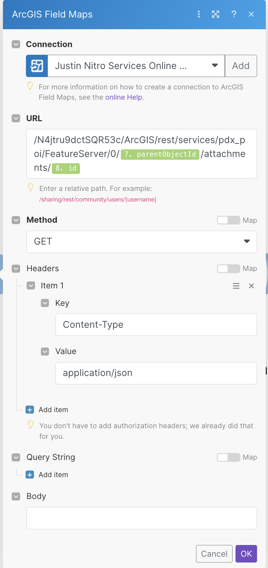
Task: Enable Map mode on the Headers section
Action: pos(229,268)
